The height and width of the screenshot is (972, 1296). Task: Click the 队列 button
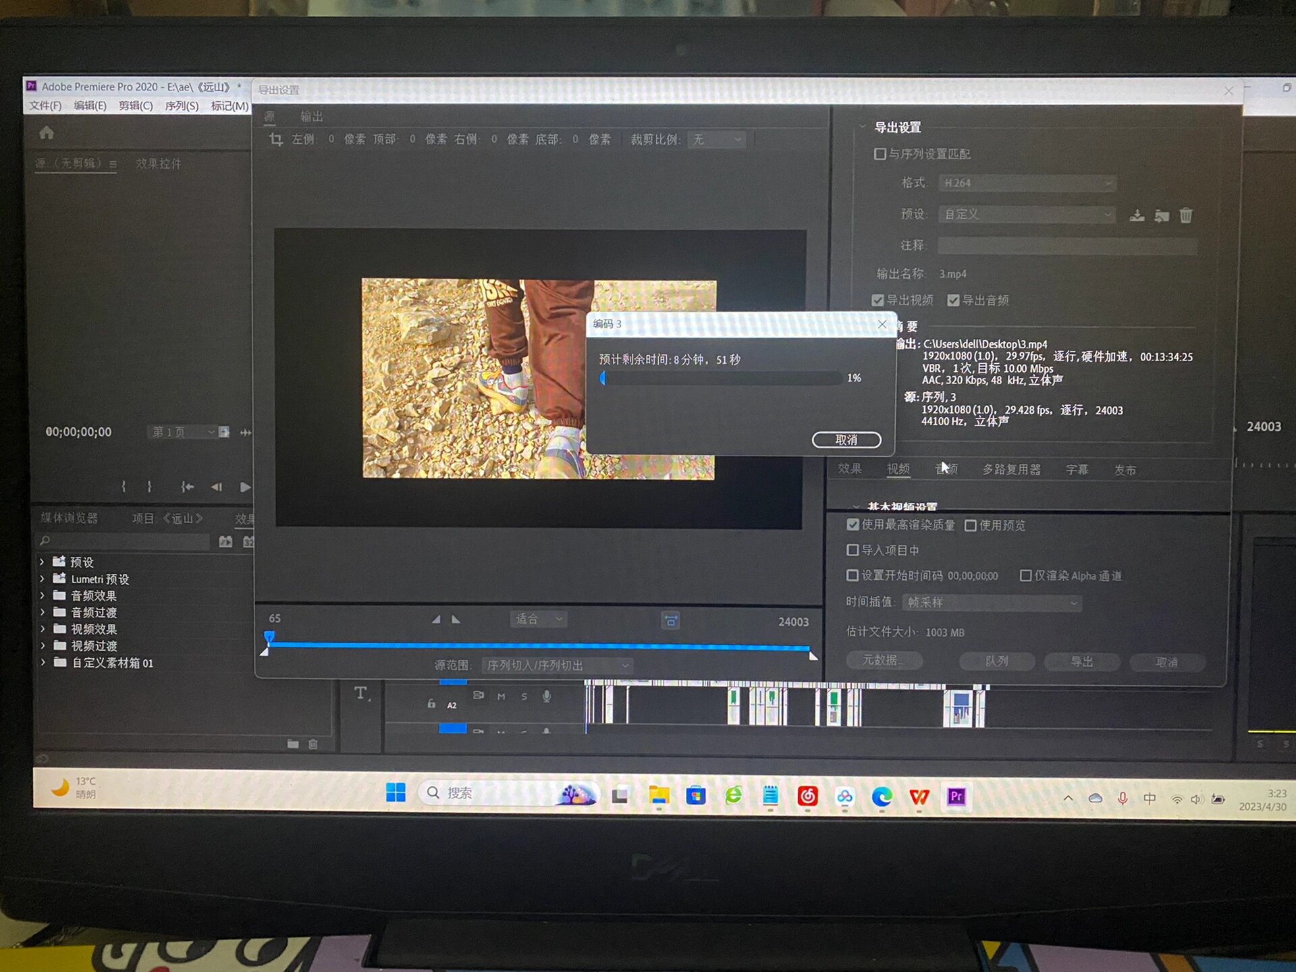(x=996, y=661)
